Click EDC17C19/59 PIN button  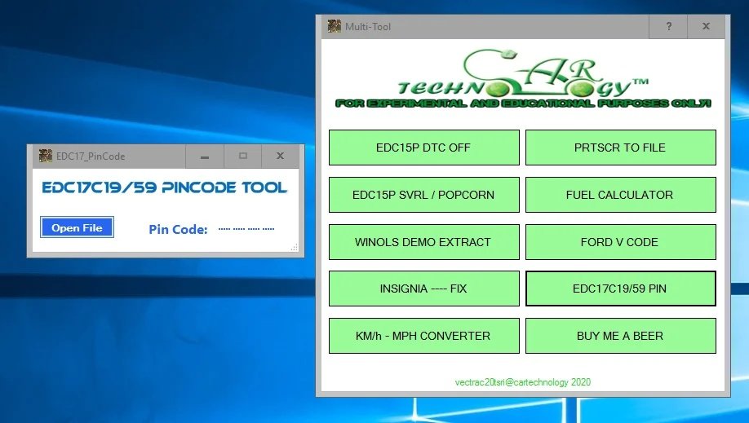621,289
